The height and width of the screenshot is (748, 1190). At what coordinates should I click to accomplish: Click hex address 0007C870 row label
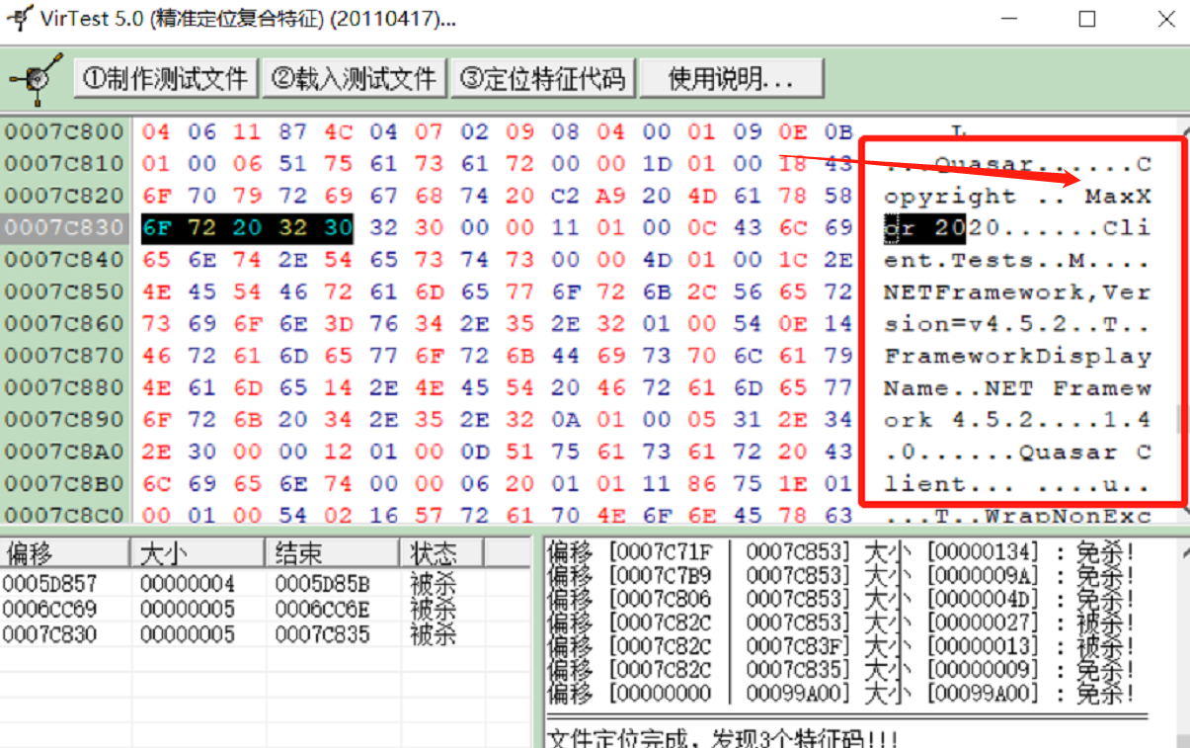click(x=65, y=355)
